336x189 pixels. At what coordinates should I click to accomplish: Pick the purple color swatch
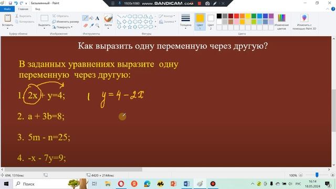pos(271,16)
